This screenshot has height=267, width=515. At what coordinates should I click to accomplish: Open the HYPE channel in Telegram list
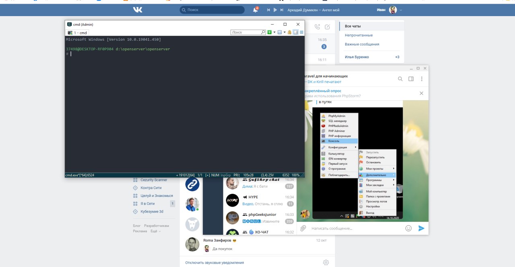[260, 200]
